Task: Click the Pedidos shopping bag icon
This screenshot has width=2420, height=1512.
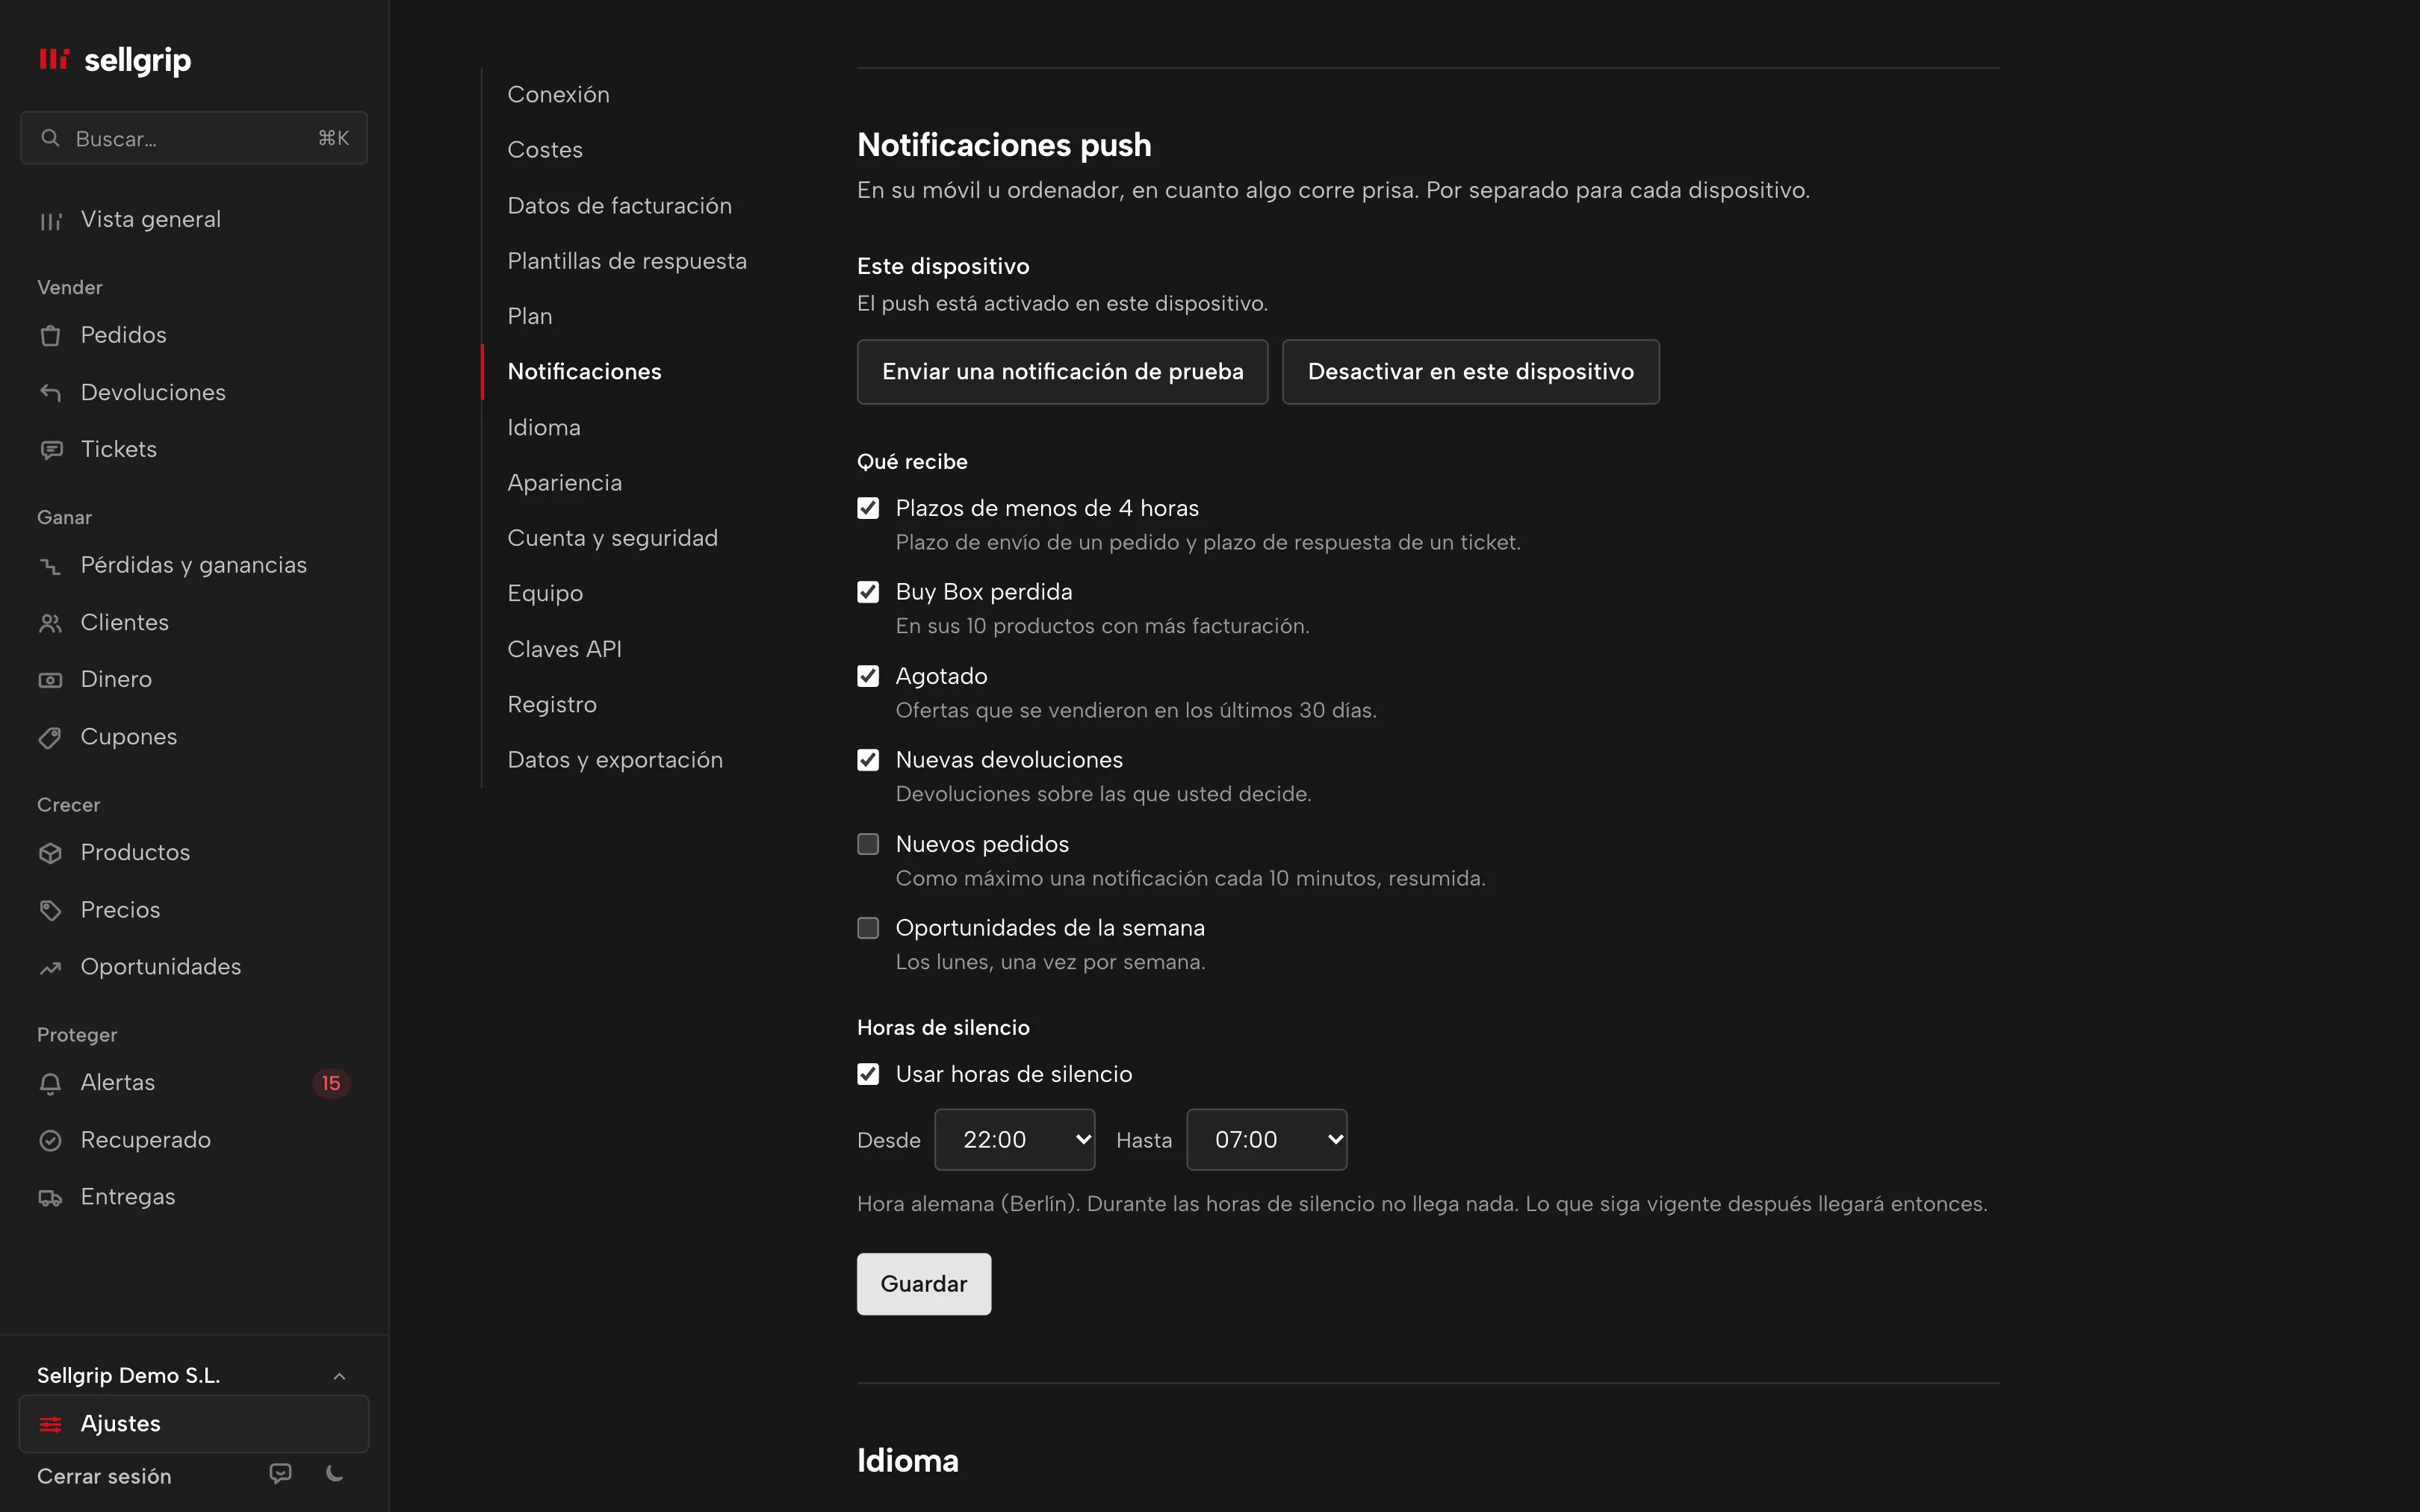Action: (50, 336)
